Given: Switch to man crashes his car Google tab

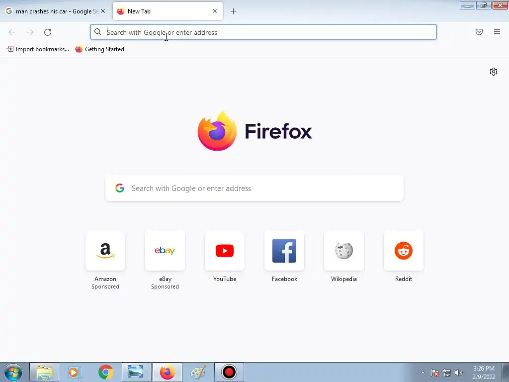Looking at the screenshot, I should (x=55, y=11).
